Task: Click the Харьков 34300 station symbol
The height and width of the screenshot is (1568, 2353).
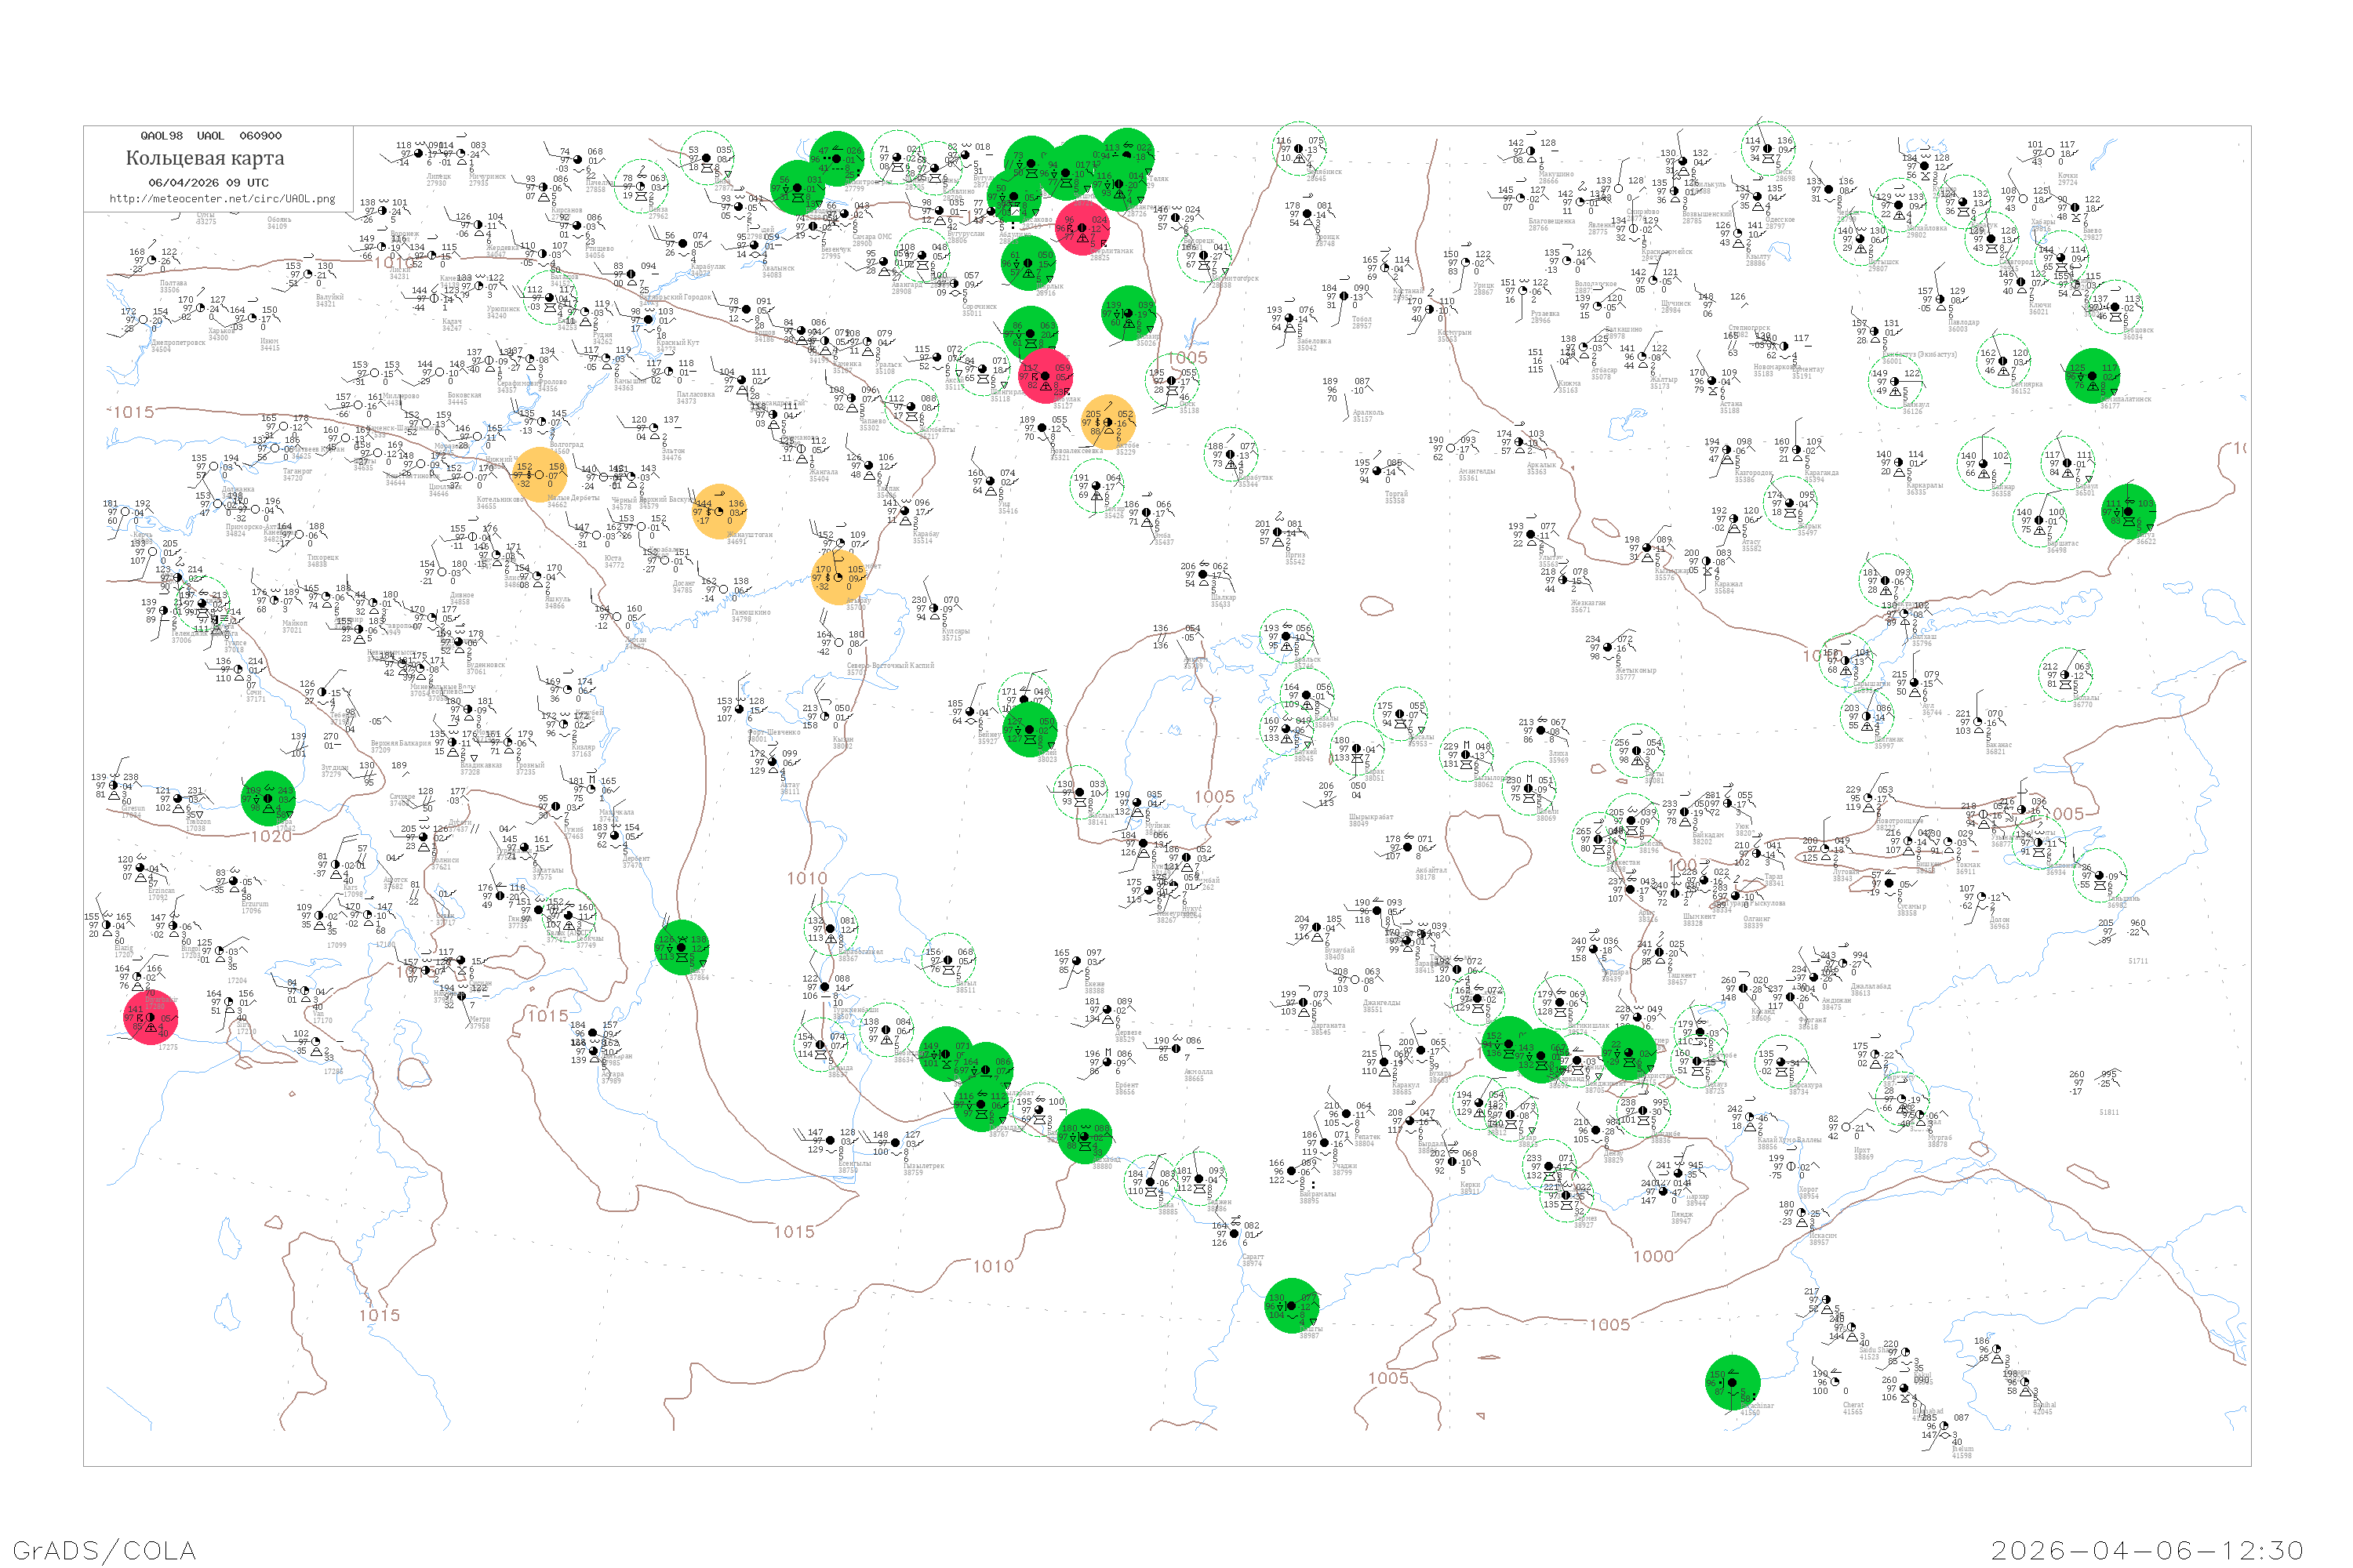Action: click(x=200, y=309)
